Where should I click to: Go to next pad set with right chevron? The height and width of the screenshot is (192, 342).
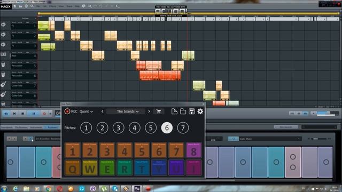(149, 111)
